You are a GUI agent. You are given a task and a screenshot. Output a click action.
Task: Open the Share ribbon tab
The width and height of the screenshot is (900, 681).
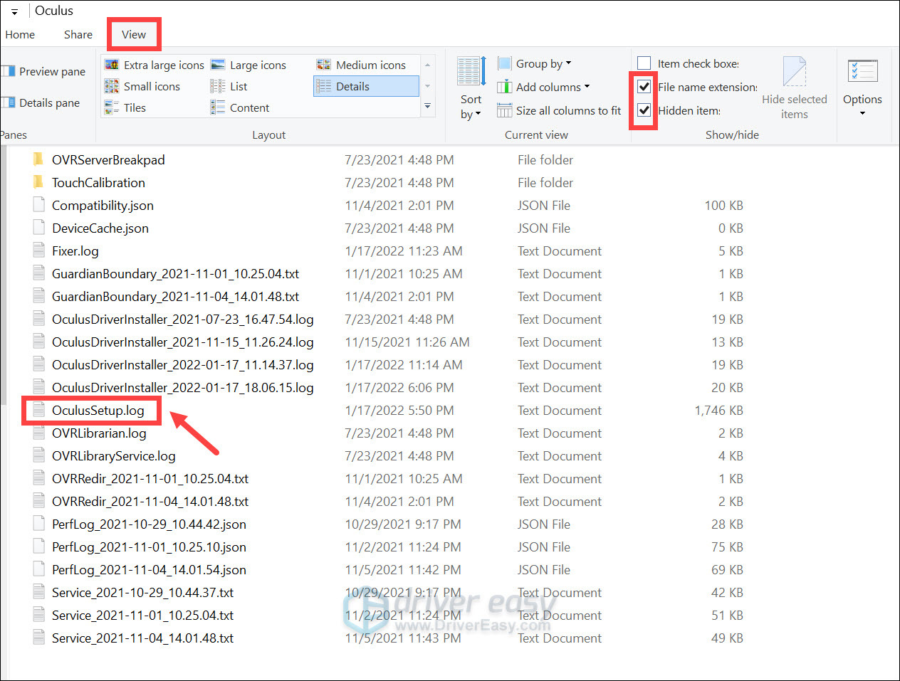click(x=78, y=34)
